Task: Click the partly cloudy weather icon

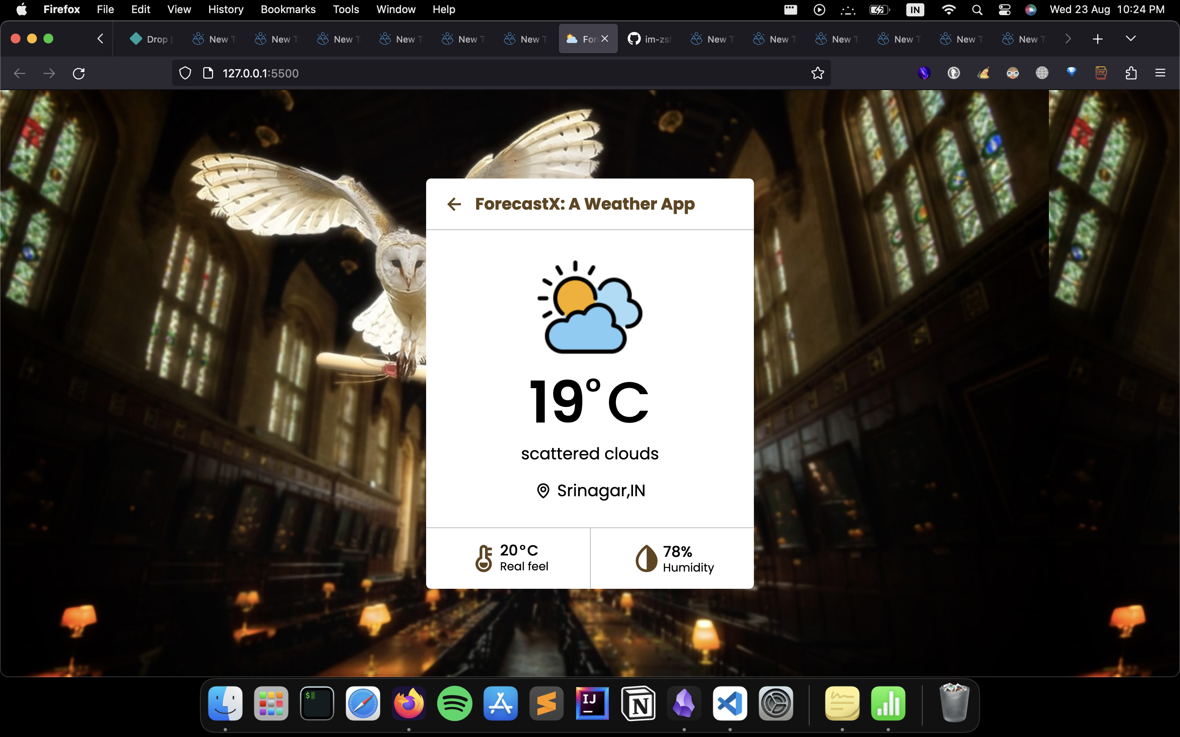Action: coord(589,306)
